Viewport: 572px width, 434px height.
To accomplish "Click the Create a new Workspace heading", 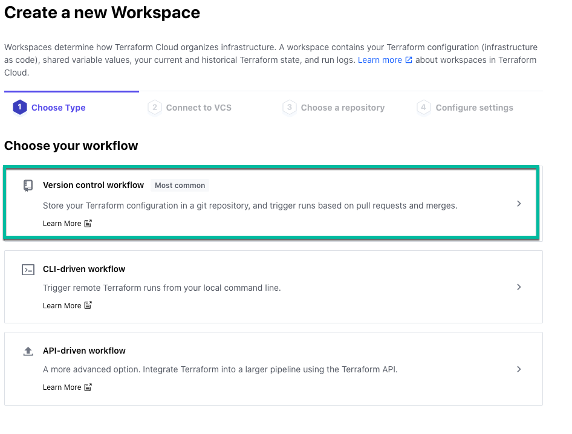I will click(102, 13).
